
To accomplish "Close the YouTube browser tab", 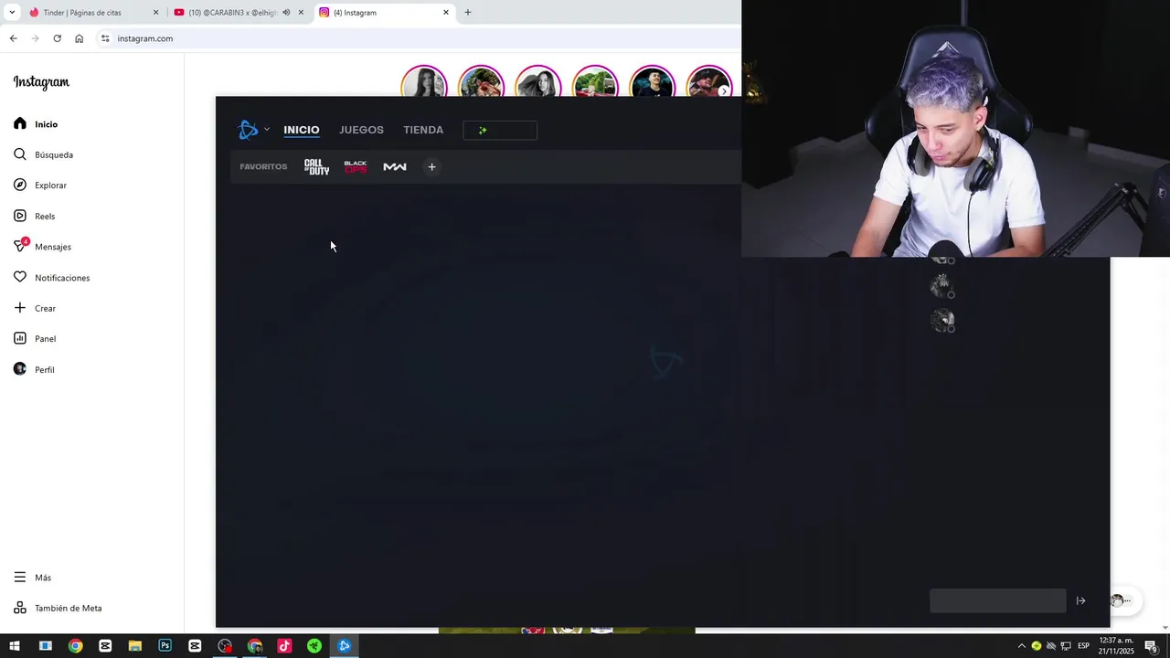I will point(301,13).
